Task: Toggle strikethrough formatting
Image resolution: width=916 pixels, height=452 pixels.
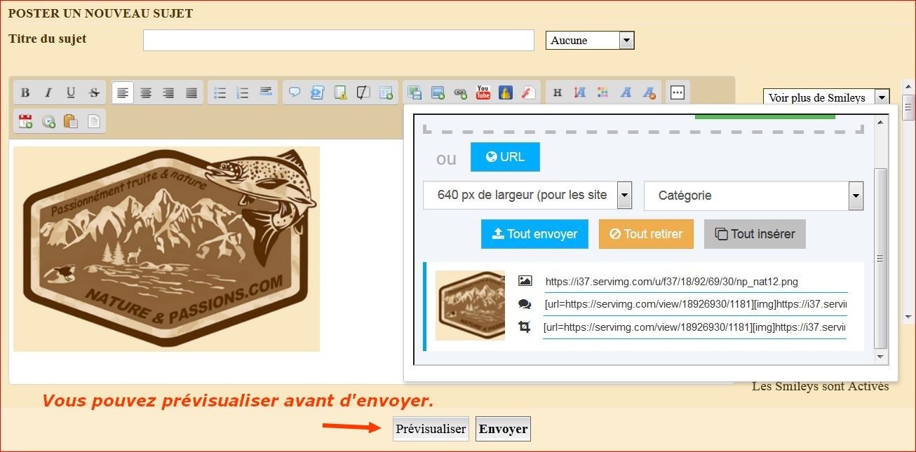Action: [94, 93]
